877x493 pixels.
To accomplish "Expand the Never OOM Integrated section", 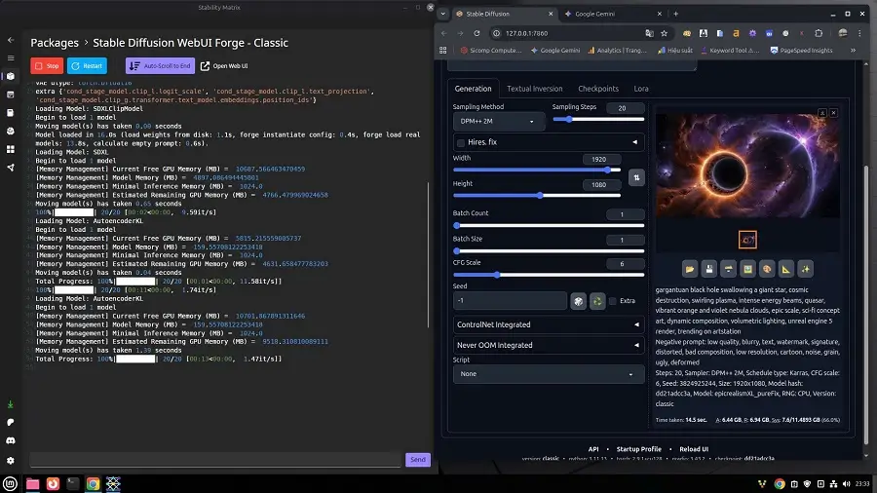I will click(548, 346).
